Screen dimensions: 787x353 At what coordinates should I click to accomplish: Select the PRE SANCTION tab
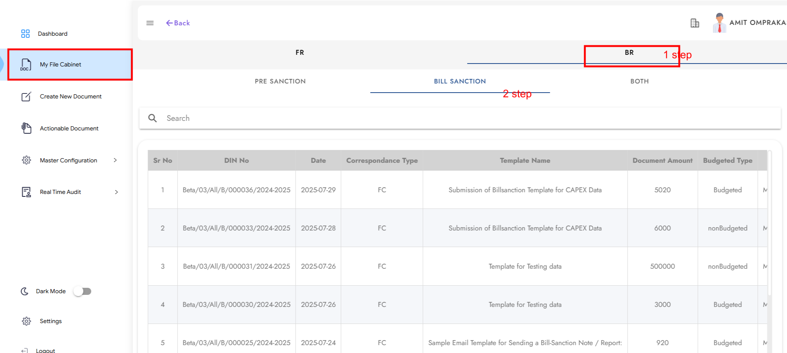click(x=280, y=81)
